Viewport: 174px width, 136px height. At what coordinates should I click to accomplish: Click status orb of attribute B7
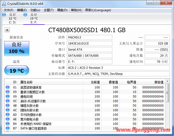[8, 128]
